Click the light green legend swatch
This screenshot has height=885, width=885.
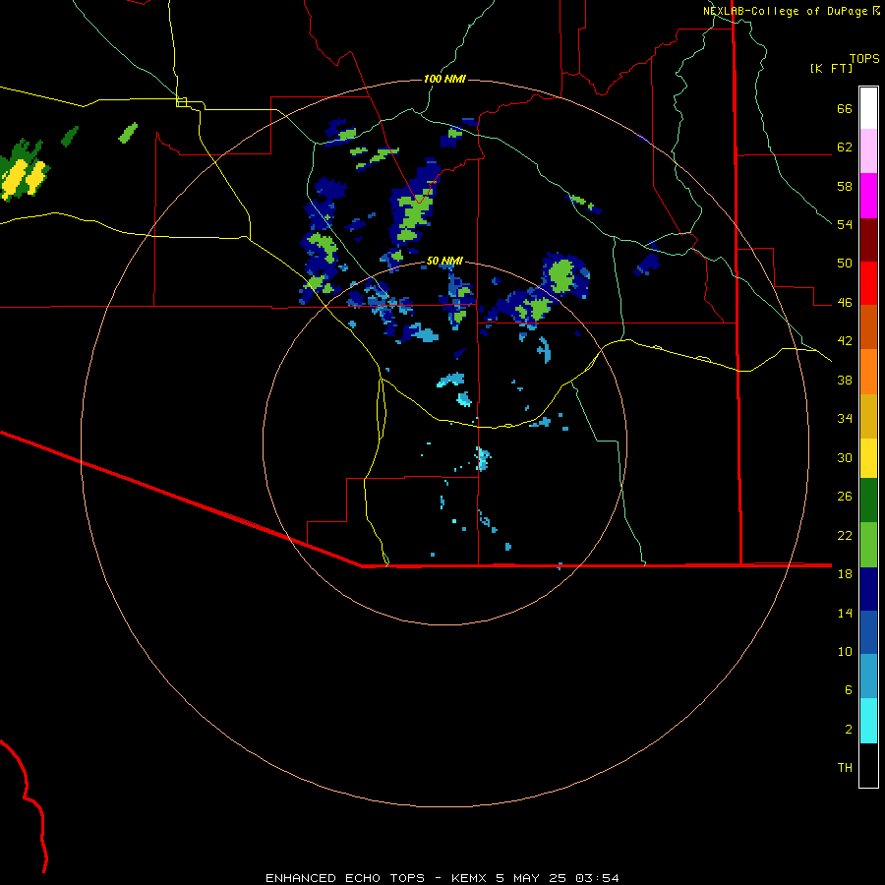click(868, 545)
